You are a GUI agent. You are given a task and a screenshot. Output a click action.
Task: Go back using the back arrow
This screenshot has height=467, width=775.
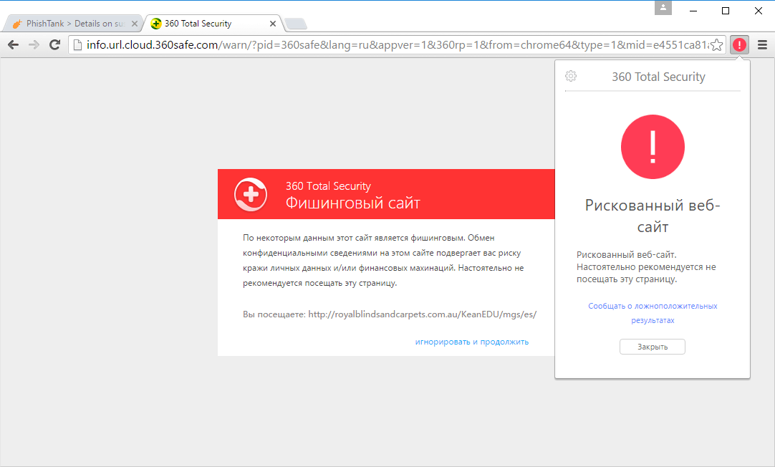pos(13,44)
